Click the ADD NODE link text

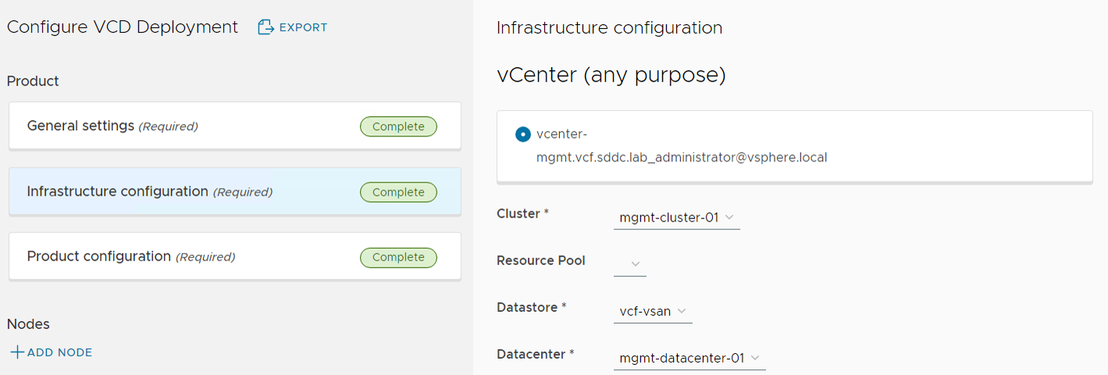60,352
